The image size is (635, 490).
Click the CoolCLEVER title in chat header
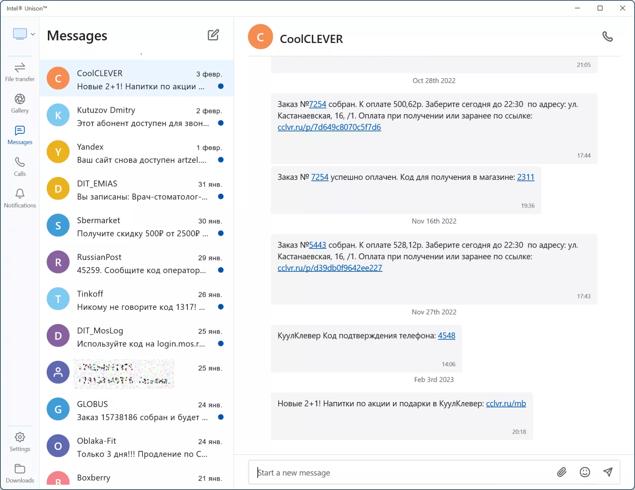[x=311, y=39]
